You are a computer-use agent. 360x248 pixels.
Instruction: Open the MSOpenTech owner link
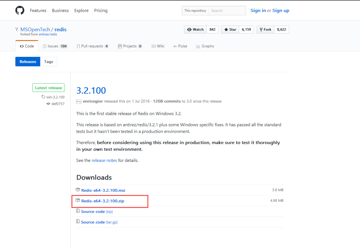(35, 30)
